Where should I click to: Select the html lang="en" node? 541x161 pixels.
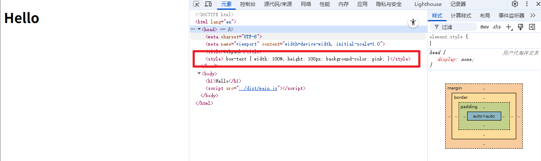coord(216,22)
